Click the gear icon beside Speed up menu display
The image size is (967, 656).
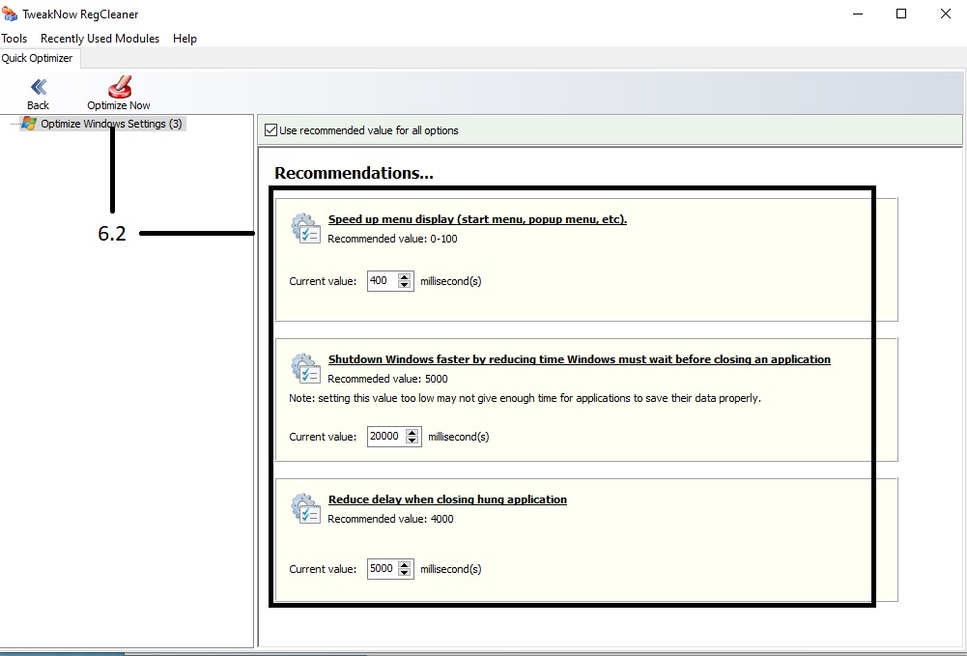click(305, 228)
